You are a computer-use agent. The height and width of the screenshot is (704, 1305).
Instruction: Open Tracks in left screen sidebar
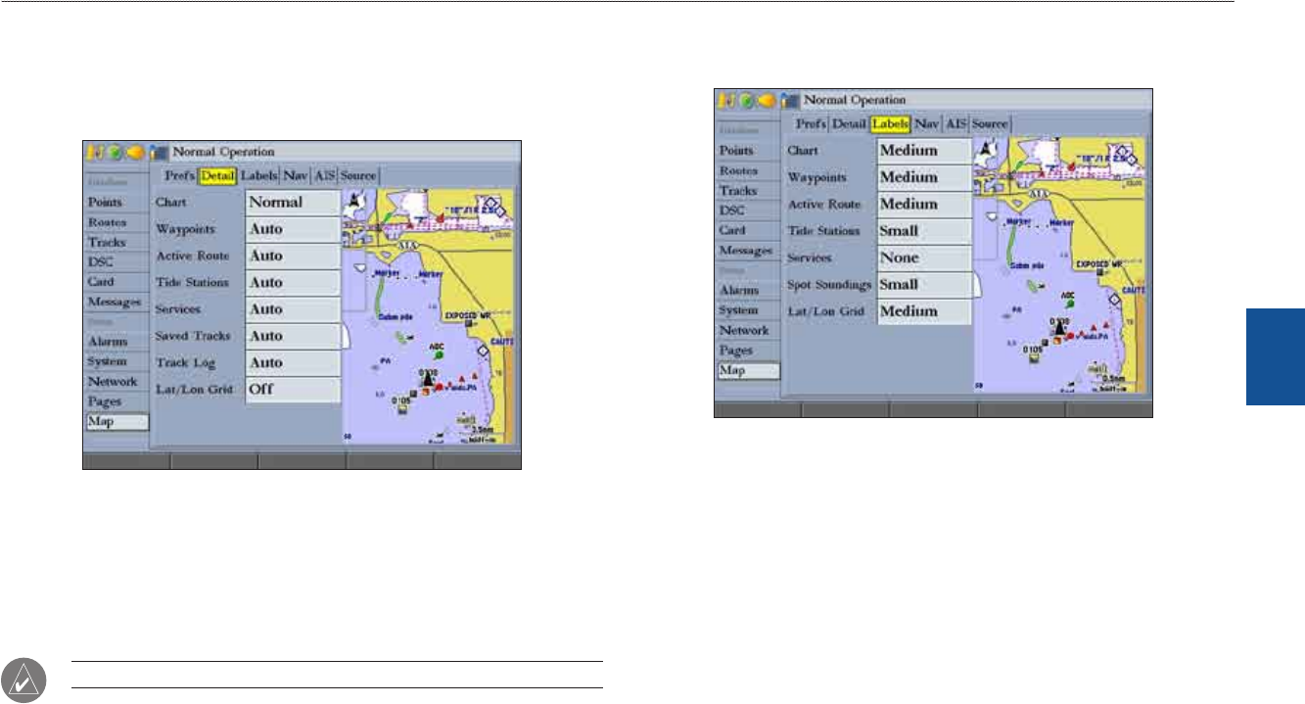(x=117, y=242)
